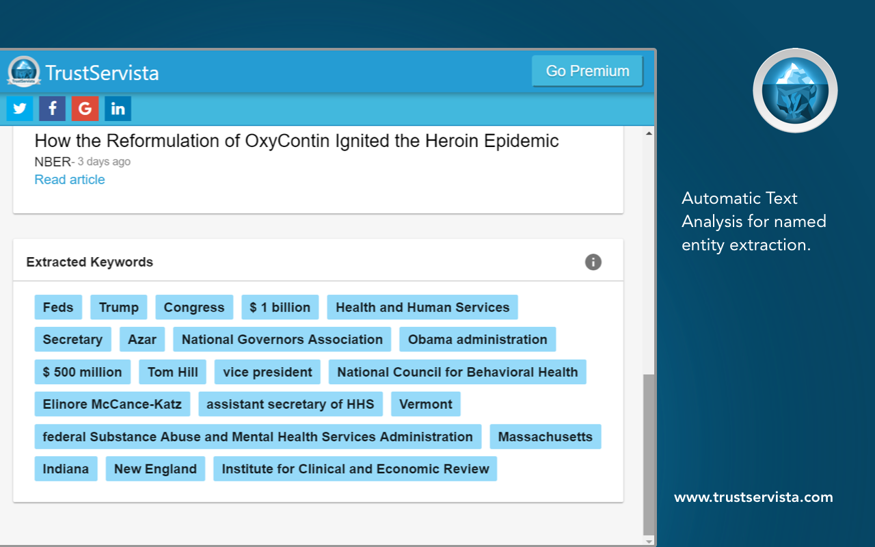
Task: Select the Azar keyword tag
Action: [142, 340]
